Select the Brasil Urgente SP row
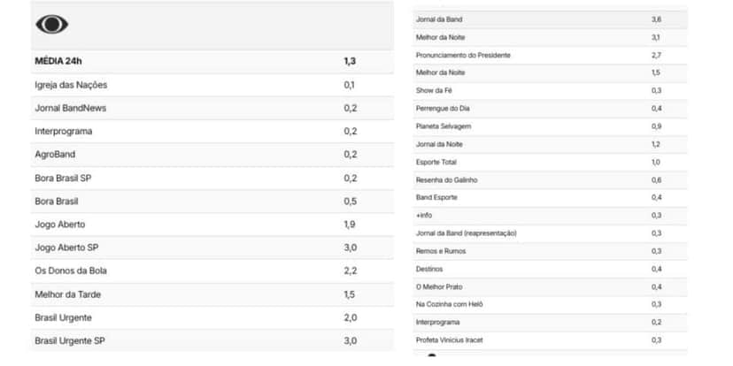The height and width of the screenshot is (366, 733). pyautogui.click(x=212, y=340)
